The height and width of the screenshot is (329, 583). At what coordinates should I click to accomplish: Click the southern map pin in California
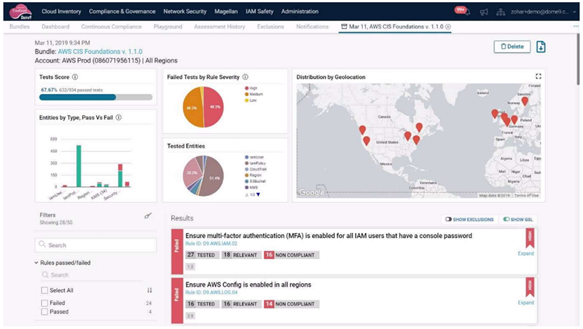click(367, 140)
